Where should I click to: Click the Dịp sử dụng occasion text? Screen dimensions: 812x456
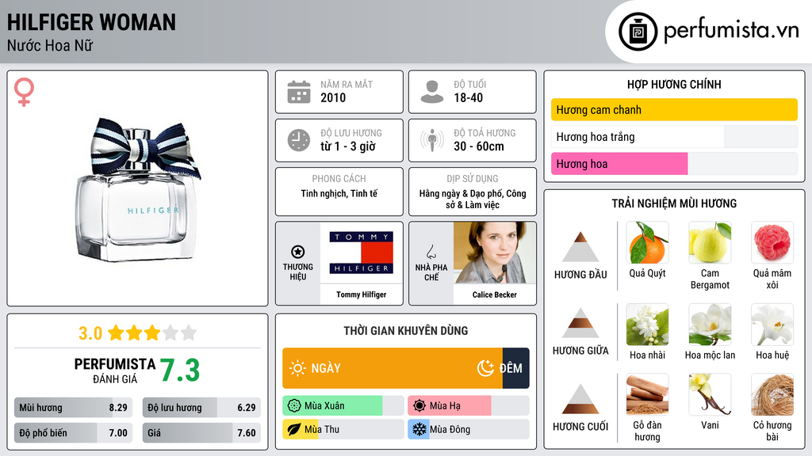tap(473, 199)
